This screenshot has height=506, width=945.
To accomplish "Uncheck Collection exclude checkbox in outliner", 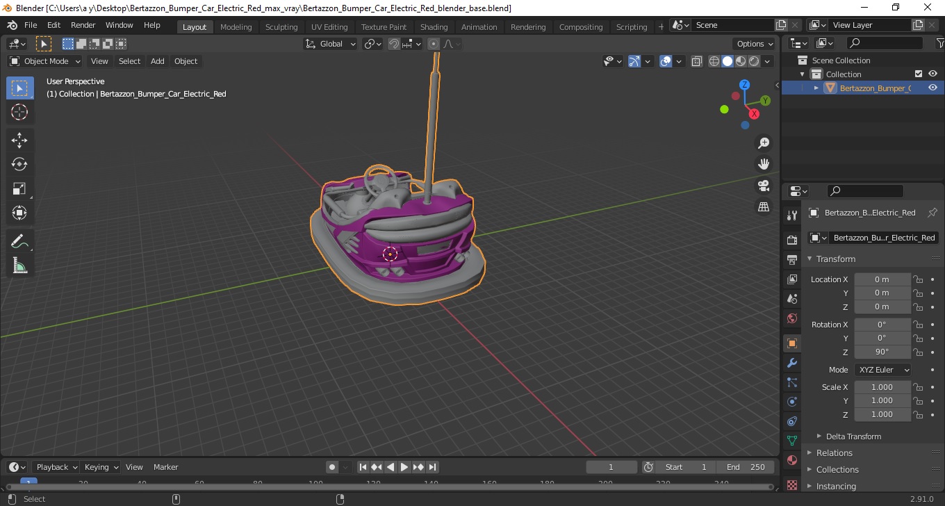I will [x=919, y=74].
